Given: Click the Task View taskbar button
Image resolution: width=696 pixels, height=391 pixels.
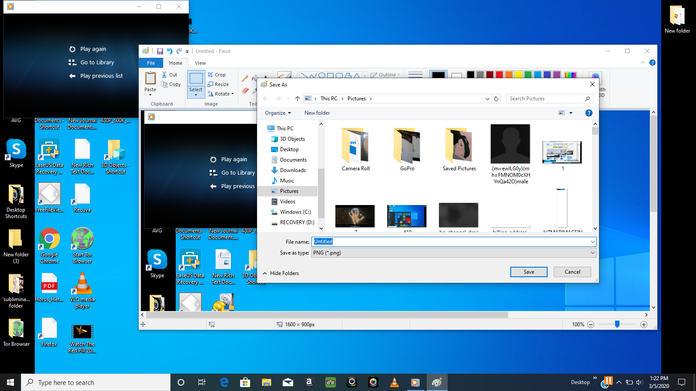Looking at the screenshot, I should (202, 382).
